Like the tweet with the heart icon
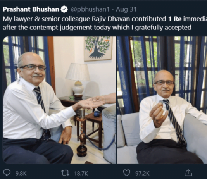The height and width of the screenshot is (179, 207). [126, 173]
